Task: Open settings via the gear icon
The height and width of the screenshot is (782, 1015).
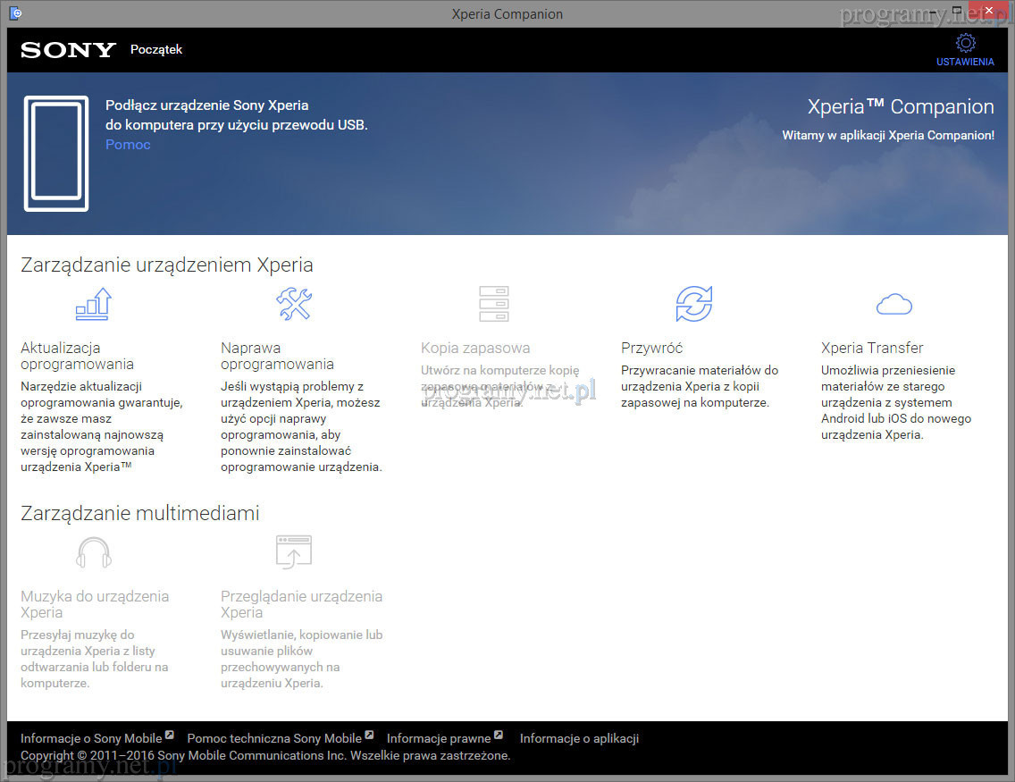Action: (x=965, y=42)
